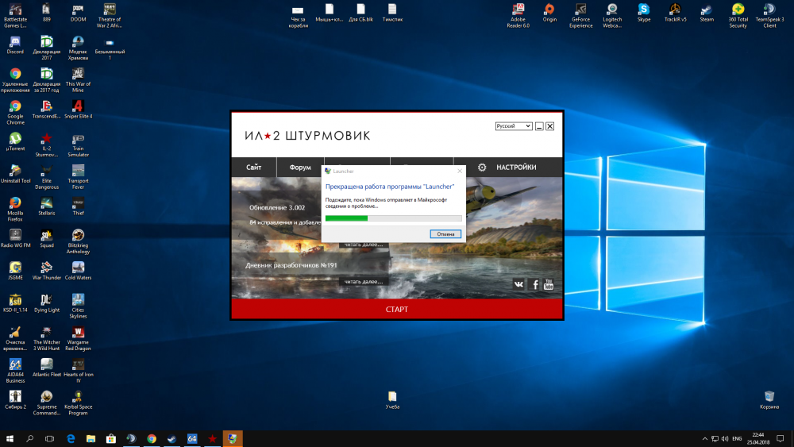Image resolution: width=794 pixels, height=447 pixels.
Task: Click Отмена in the Launcher crash dialog
Action: [x=445, y=234]
